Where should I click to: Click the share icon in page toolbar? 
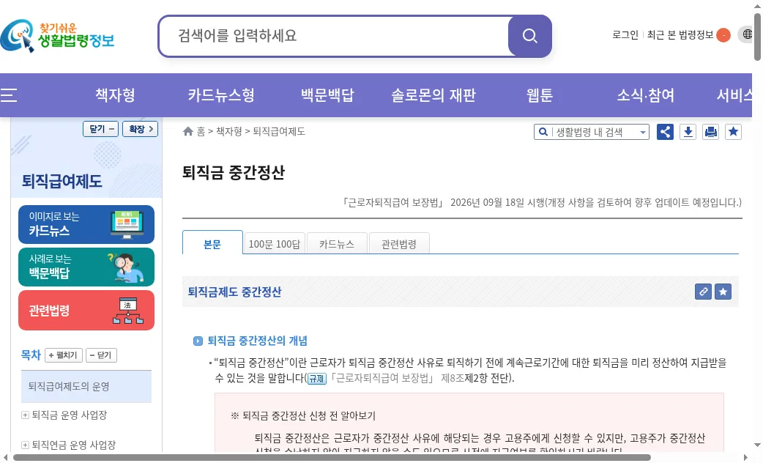point(665,132)
